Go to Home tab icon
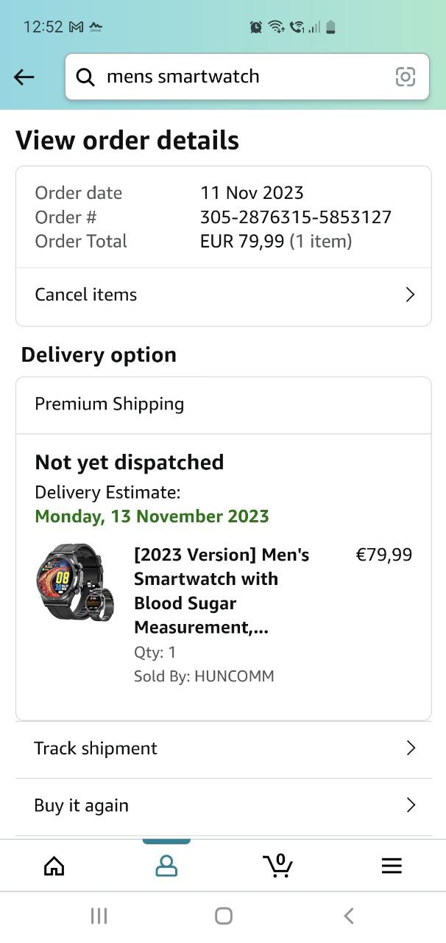446x943 pixels. point(54,866)
